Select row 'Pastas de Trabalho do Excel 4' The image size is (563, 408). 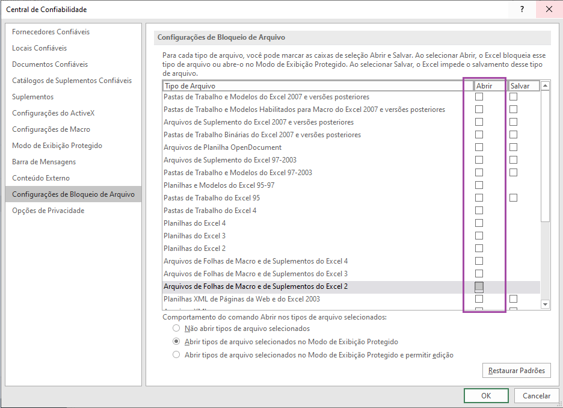351,211
